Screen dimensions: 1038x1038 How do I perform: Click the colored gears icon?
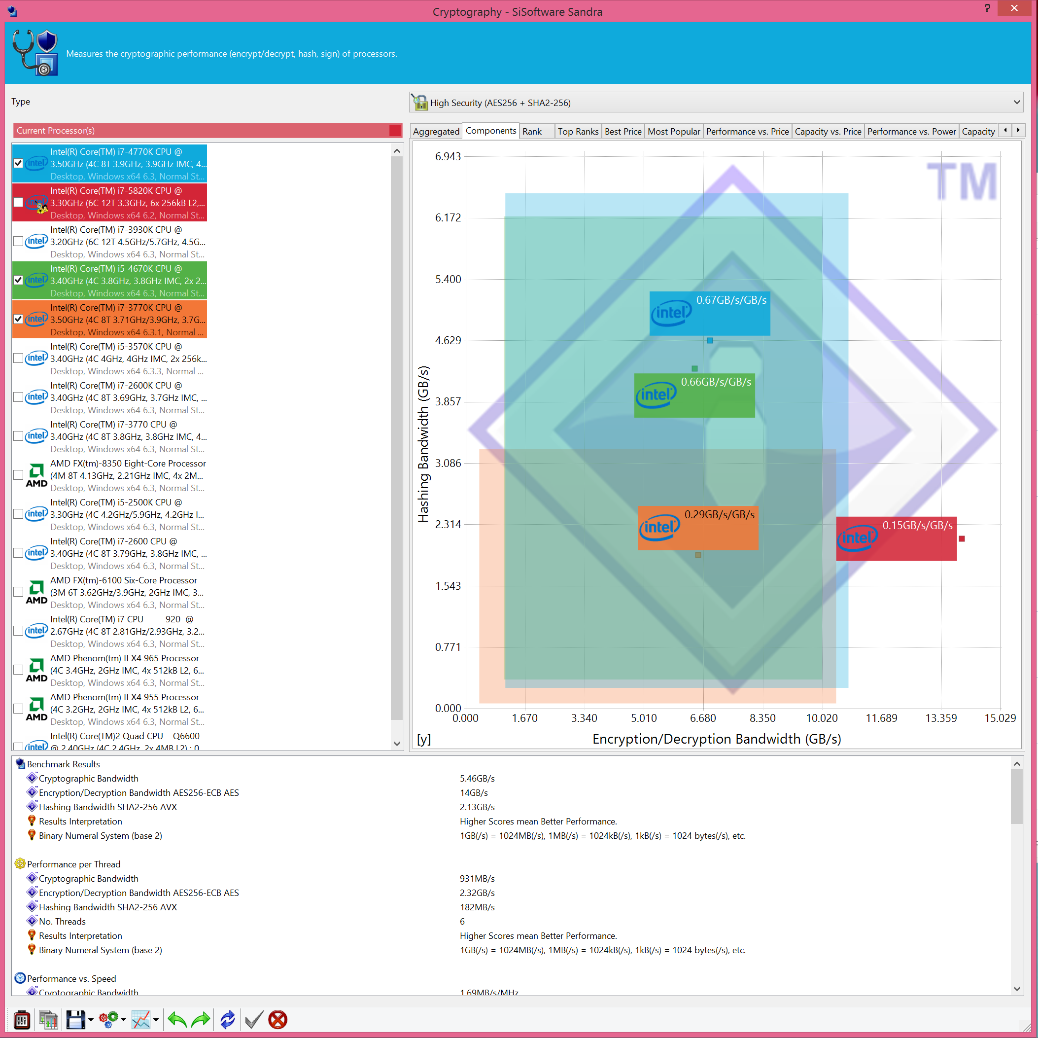click(x=108, y=1020)
